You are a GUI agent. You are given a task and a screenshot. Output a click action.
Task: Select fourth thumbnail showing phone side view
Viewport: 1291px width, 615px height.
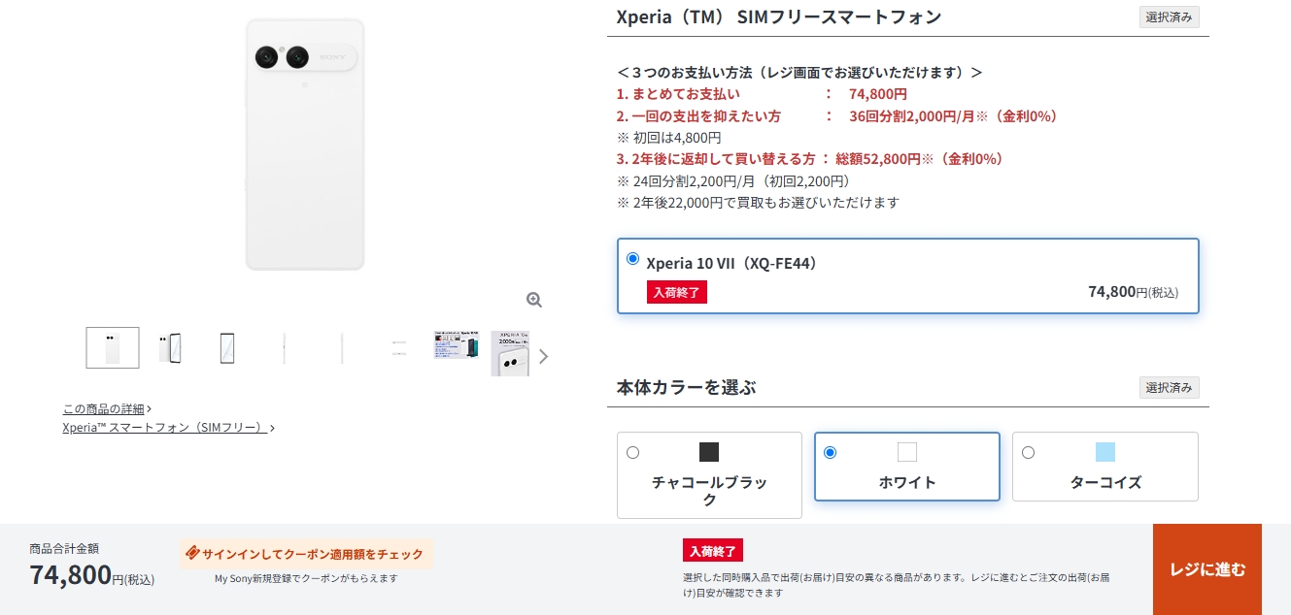click(284, 347)
